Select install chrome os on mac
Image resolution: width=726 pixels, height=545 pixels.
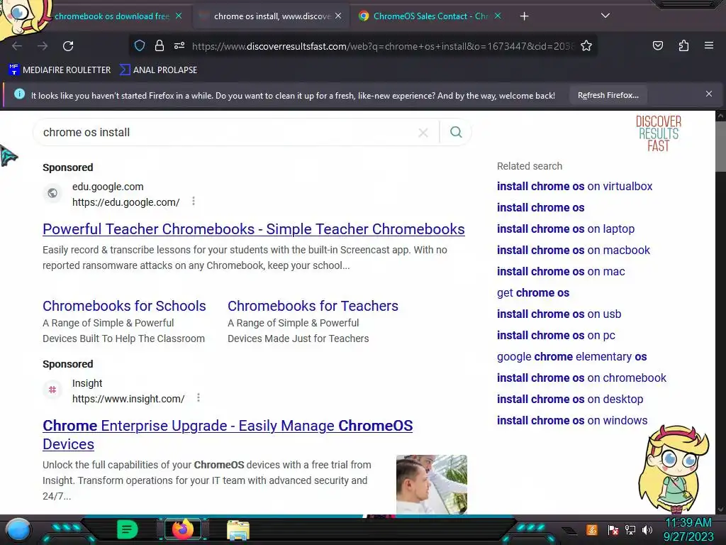click(561, 272)
